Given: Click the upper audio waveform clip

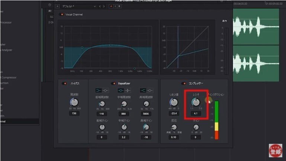Looking at the screenshot, I should coord(256,27).
